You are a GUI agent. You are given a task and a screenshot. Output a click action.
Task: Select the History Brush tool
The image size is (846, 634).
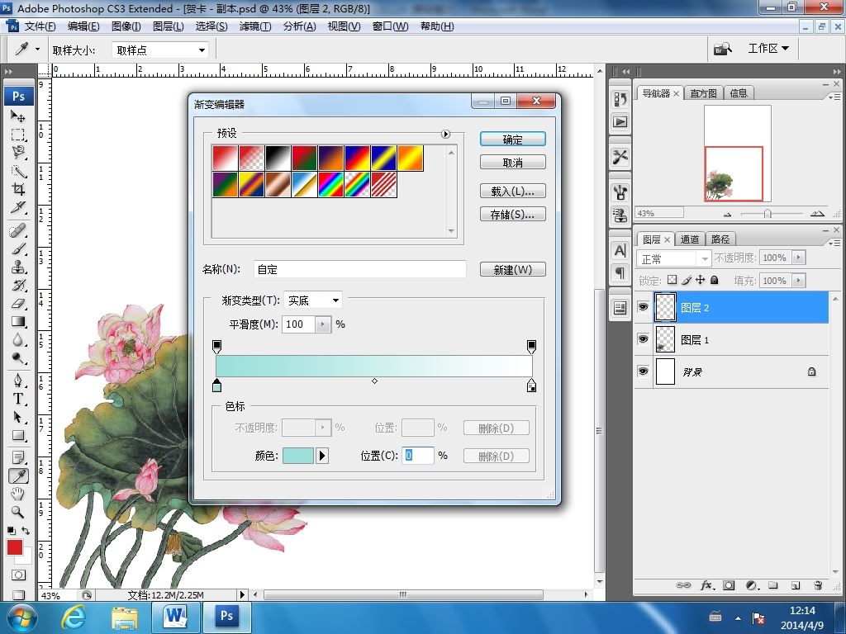point(18,285)
